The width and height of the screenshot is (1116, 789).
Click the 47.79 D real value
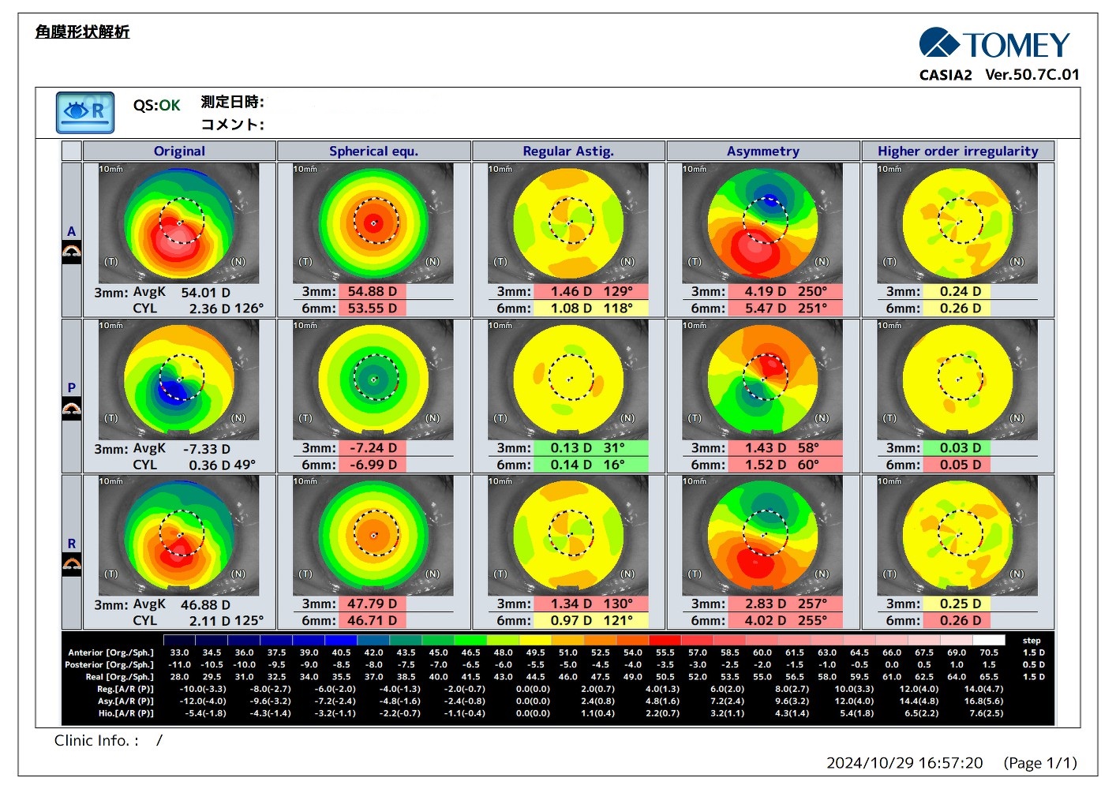(x=373, y=604)
